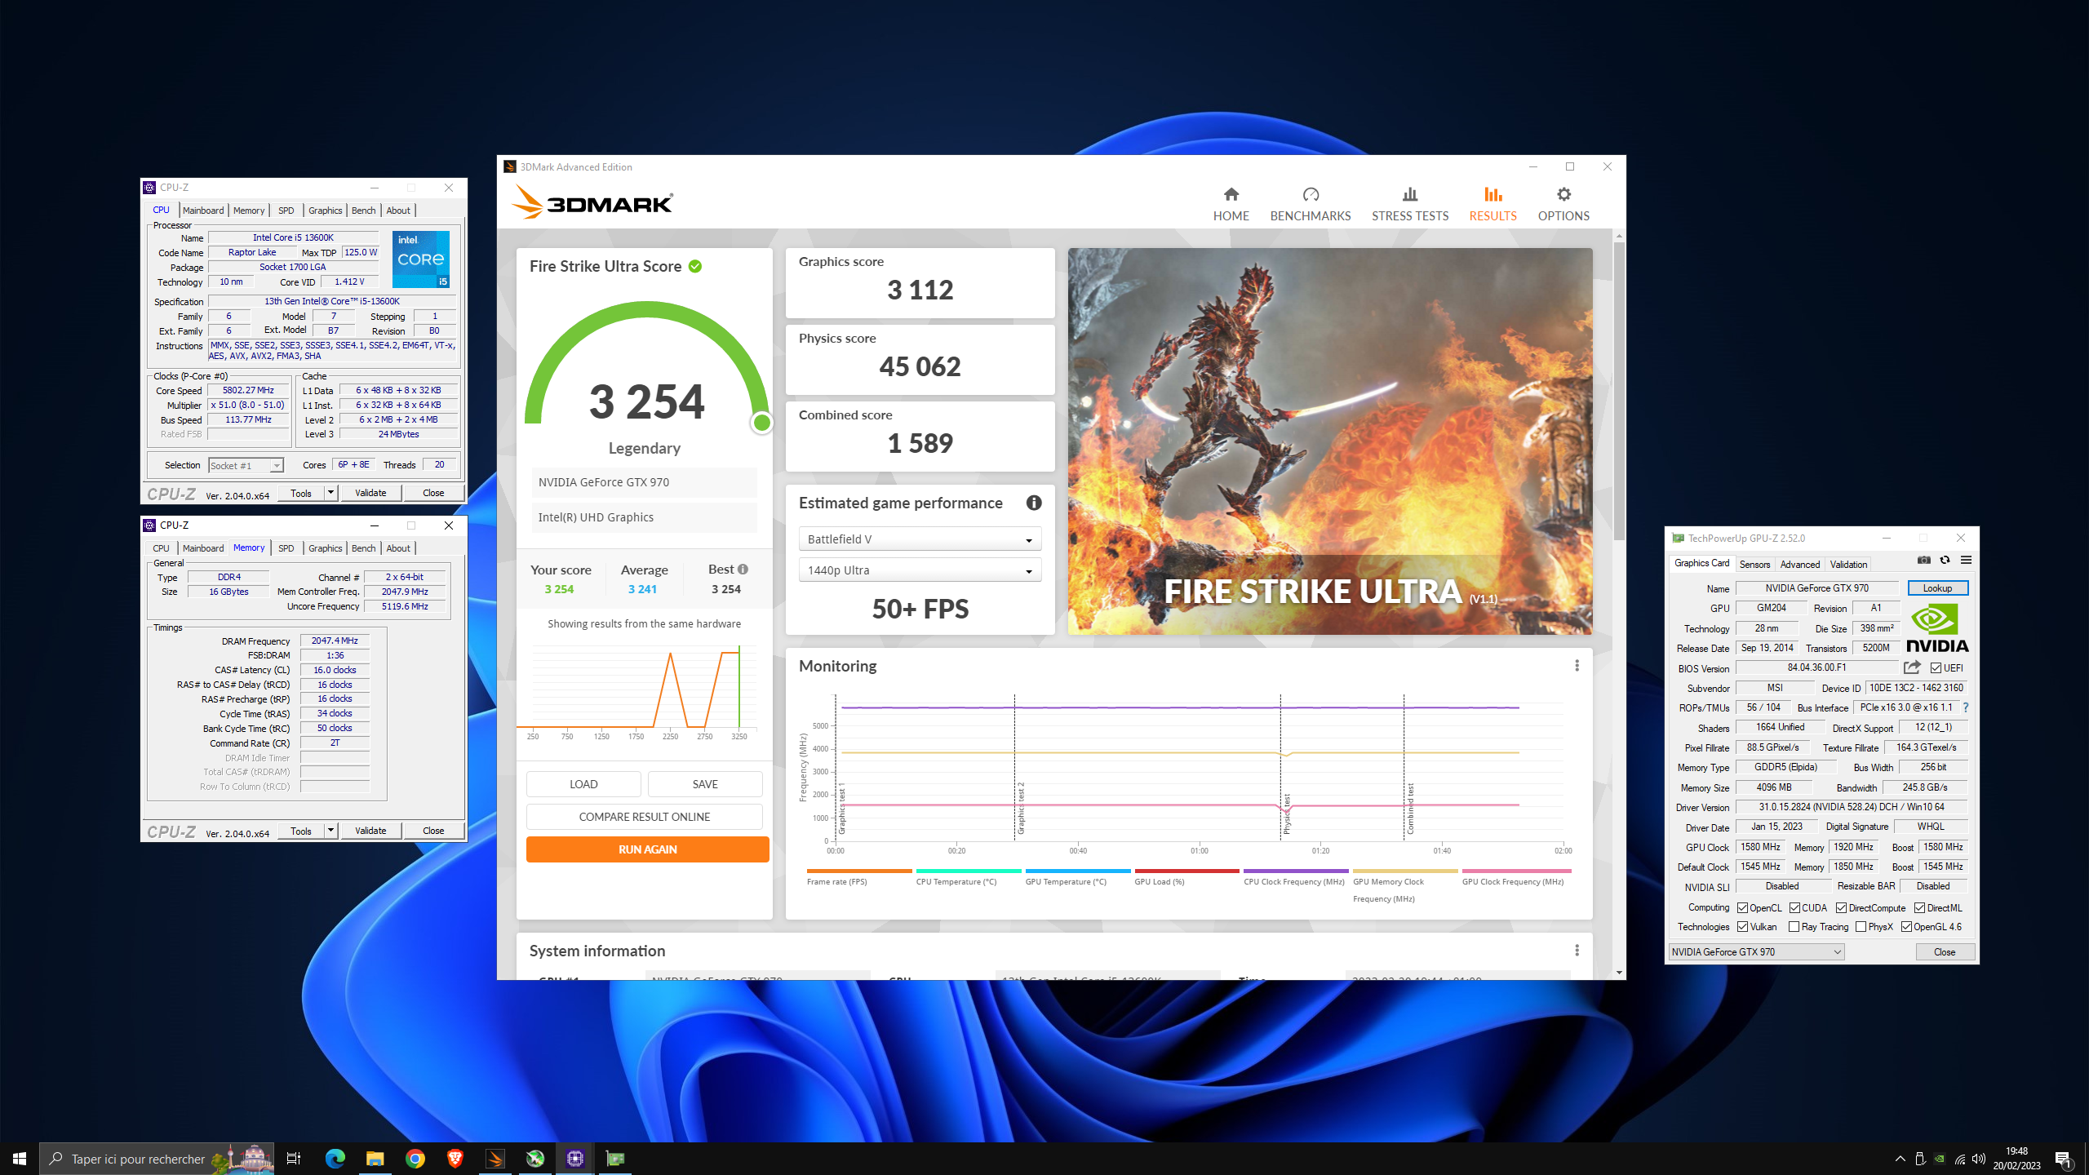Switch to the Advanced tab in GPU-Z

1800,564
